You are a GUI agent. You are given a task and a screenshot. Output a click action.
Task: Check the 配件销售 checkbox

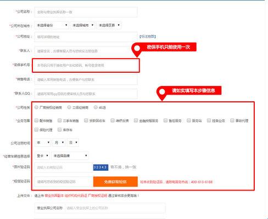click(x=36, y=120)
